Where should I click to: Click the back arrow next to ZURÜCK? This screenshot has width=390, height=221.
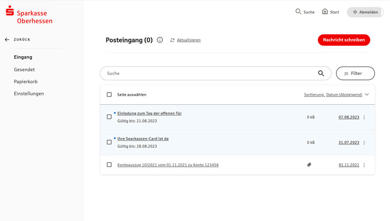pyautogui.click(x=7, y=40)
